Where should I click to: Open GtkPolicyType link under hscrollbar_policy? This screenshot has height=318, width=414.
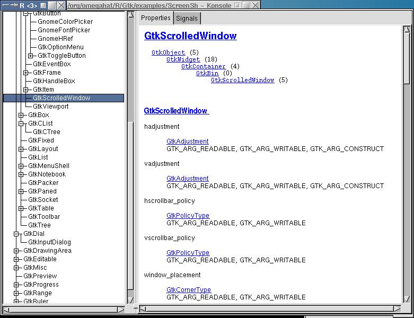[188, 216]
